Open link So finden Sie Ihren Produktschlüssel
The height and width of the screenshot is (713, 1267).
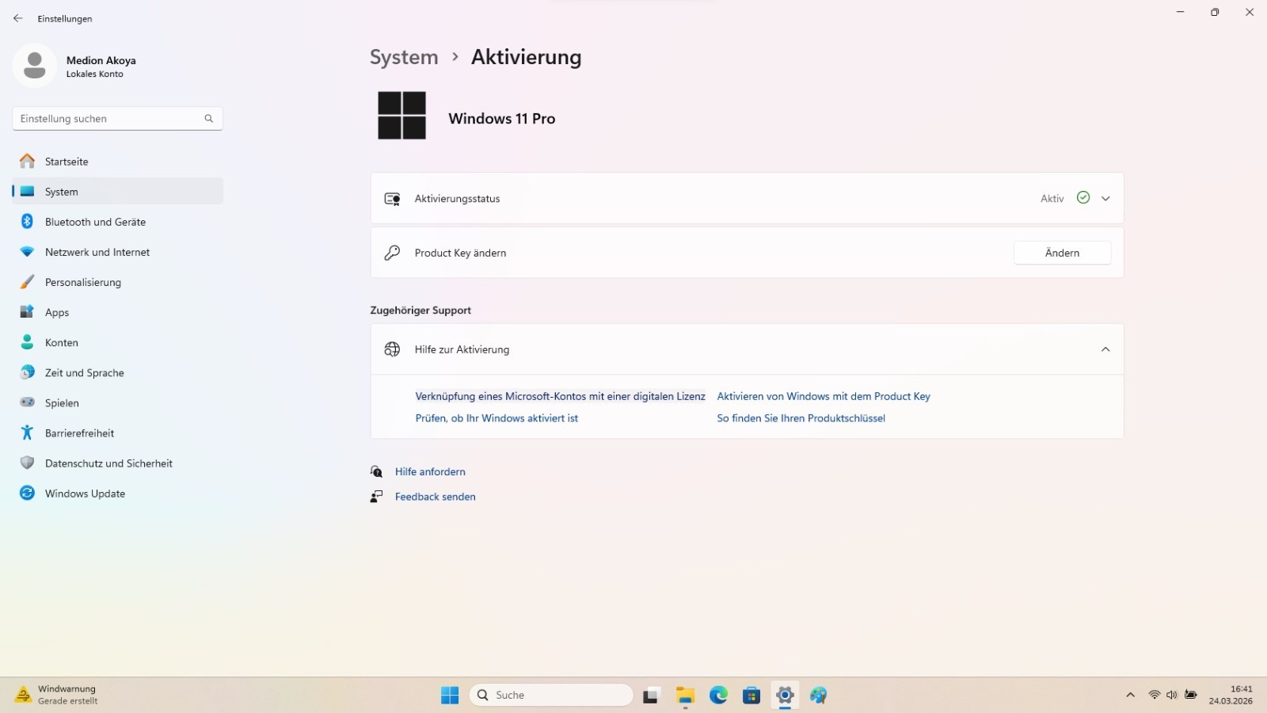pyautogui.click(x=801, y=418)
